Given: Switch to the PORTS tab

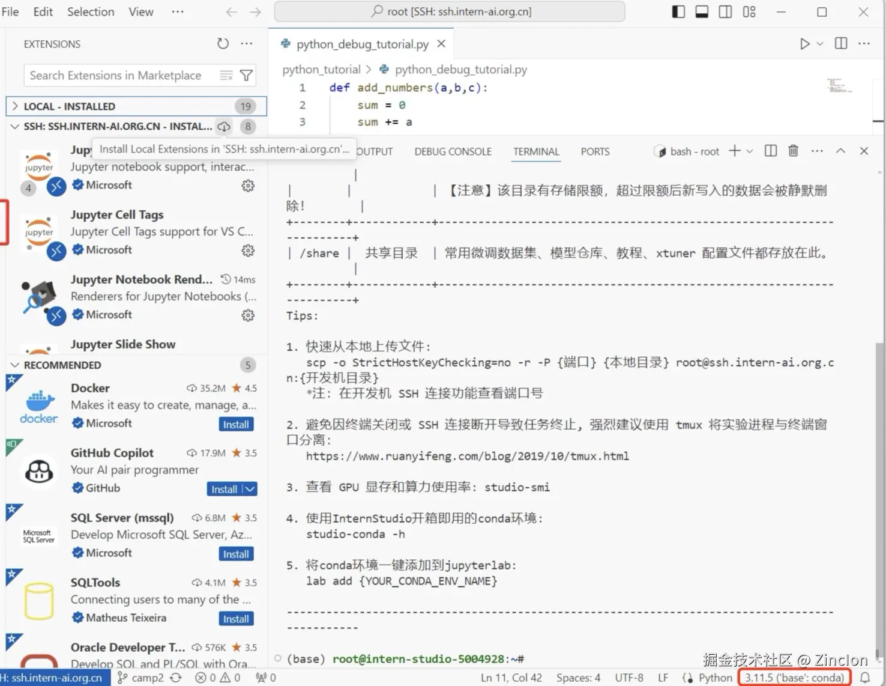Looking at the screenshot, I should (x=595, y=151).
